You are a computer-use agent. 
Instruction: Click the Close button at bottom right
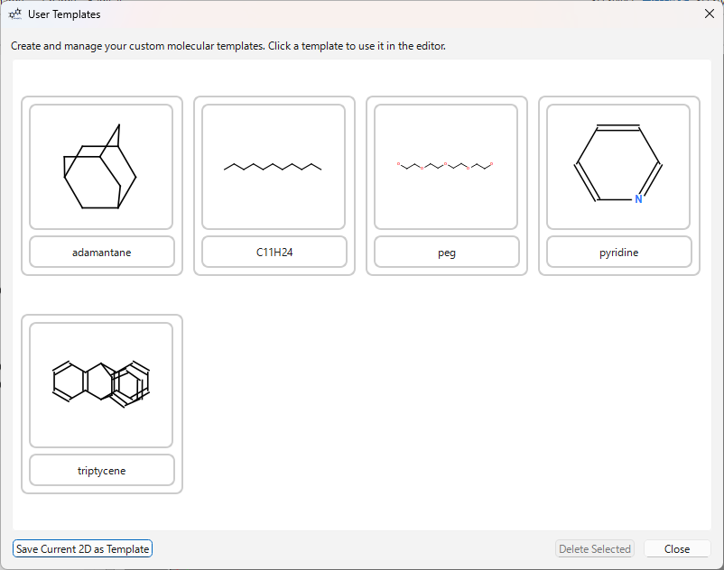(677, 549)
